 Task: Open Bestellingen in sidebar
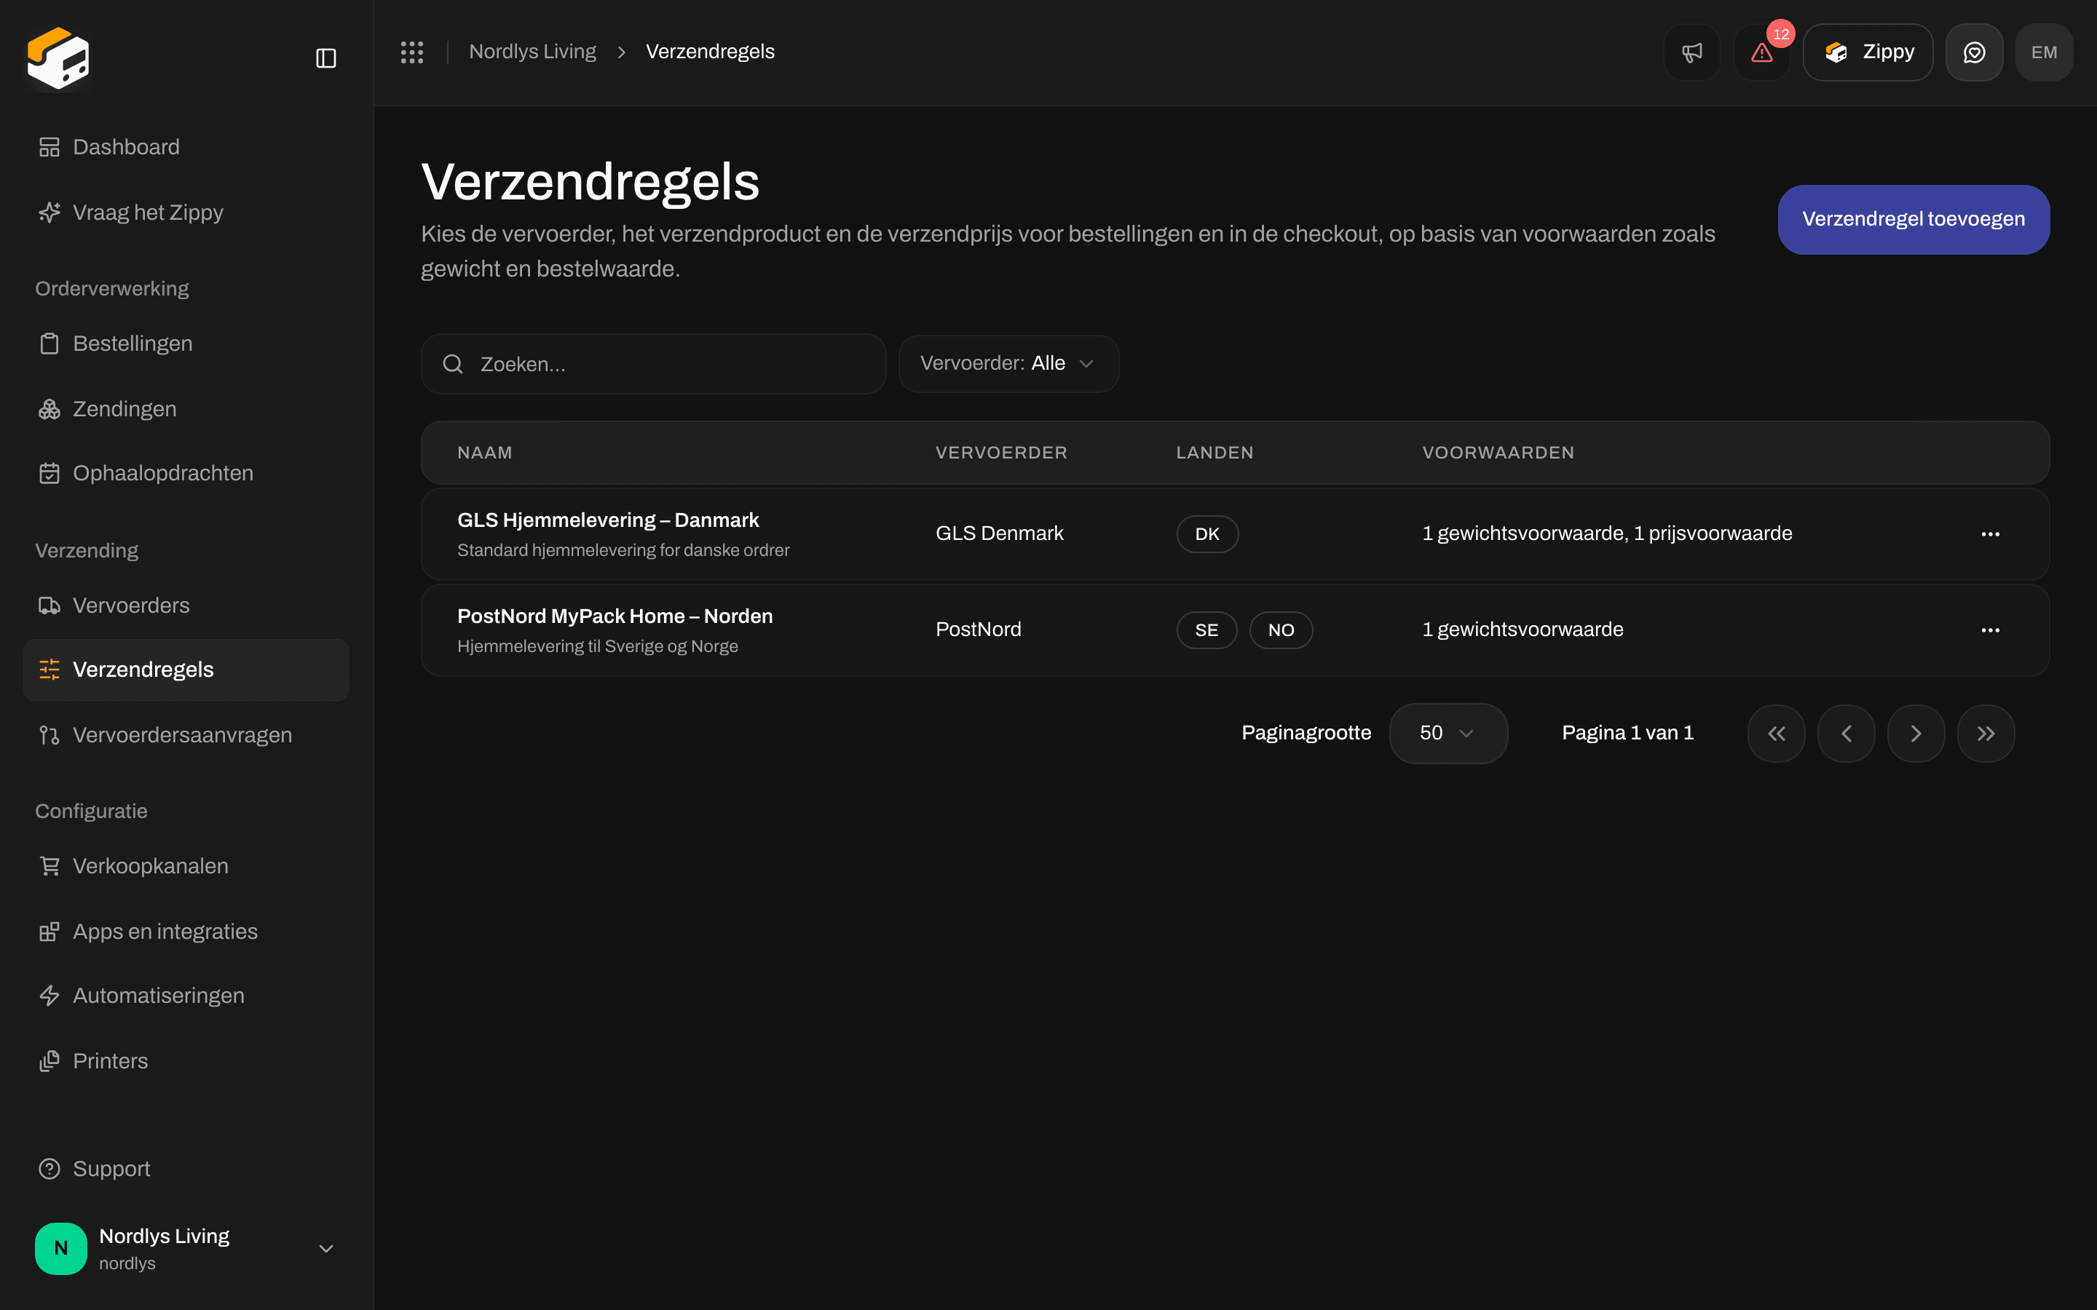point(186,344)
